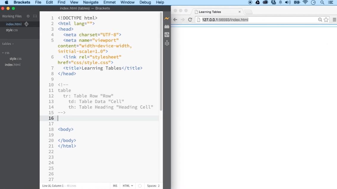Click the browser reload icon in Live Preview
The image size is (337, 189).
click(x=190, y=20)
